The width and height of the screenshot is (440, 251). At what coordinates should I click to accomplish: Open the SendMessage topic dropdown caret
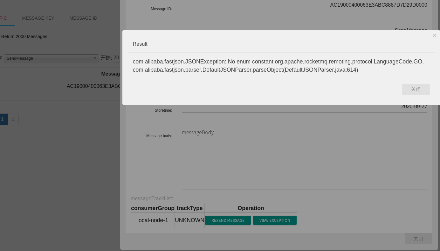tap(95, 58)
